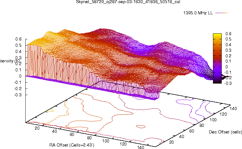Click the colorbar tick label 0.6

(x=229, y=34)
